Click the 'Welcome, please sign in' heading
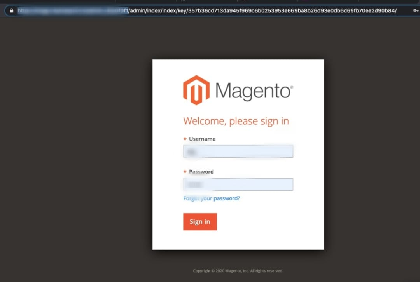 click(236, 121)
